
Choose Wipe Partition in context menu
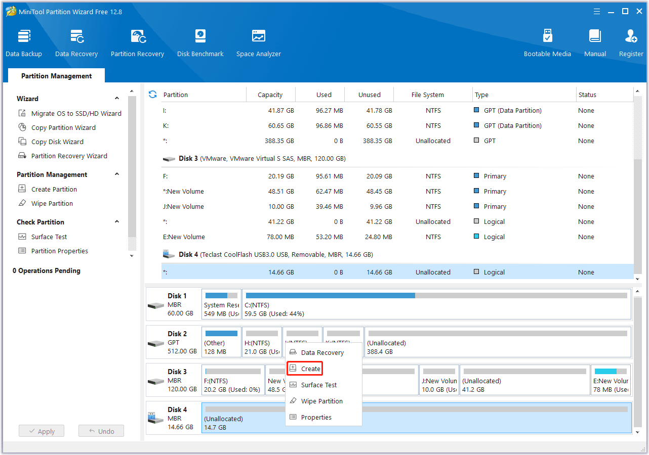coord(323,401)
